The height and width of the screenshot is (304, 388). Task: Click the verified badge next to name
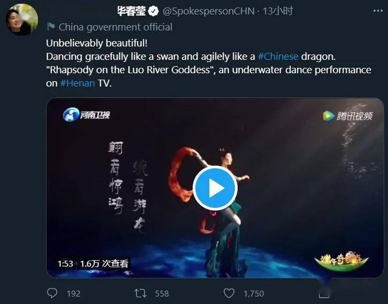(x=153, y=11)
